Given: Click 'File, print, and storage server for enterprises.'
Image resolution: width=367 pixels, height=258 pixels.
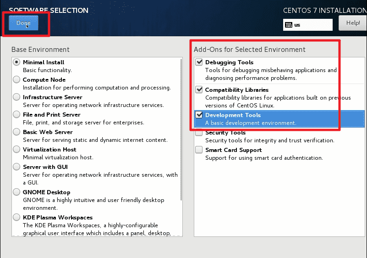Looking at the screenshot, I should tap(83, 123).
